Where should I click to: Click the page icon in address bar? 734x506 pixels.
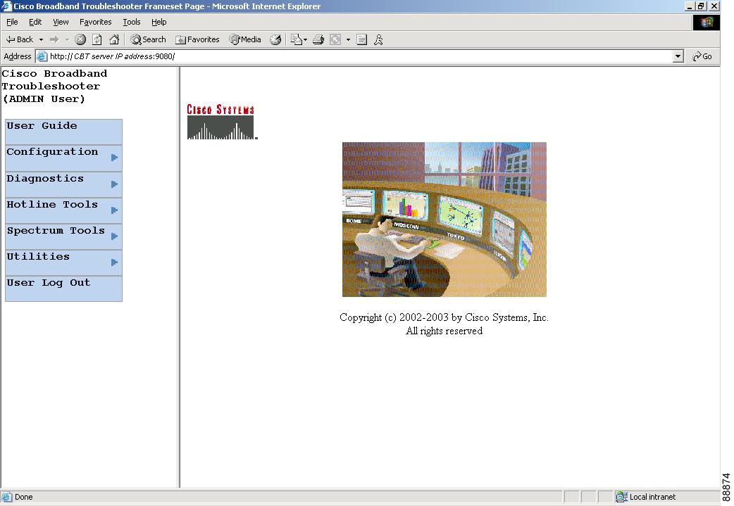(x=42, y=56)
